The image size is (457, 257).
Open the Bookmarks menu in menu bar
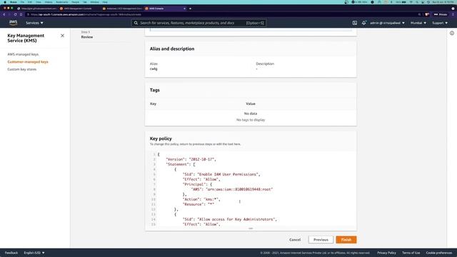[x=62, y=2]
